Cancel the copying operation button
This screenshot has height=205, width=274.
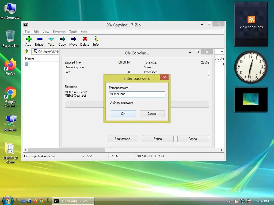193,139
